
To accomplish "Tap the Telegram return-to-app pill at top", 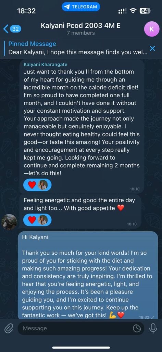I will coord(81,7).
